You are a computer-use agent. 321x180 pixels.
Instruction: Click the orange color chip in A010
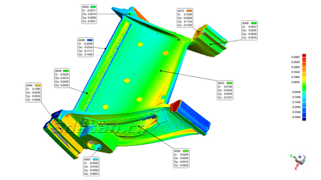click(189, 11)
